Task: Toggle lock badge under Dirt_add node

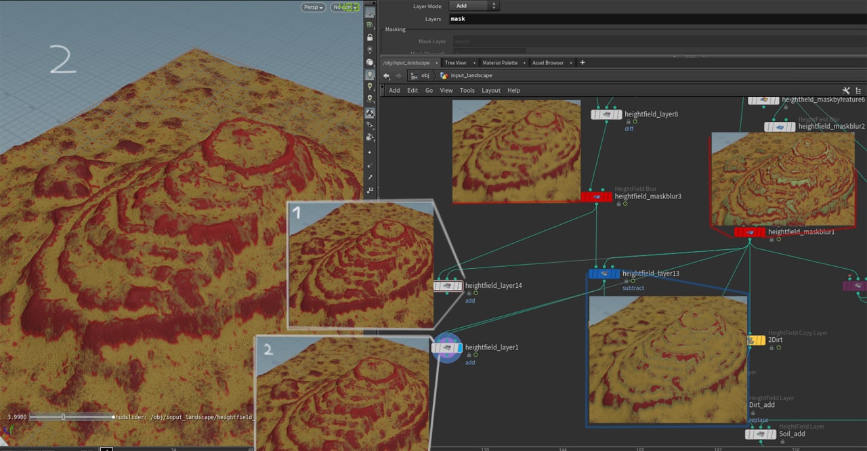Action: 753,412
